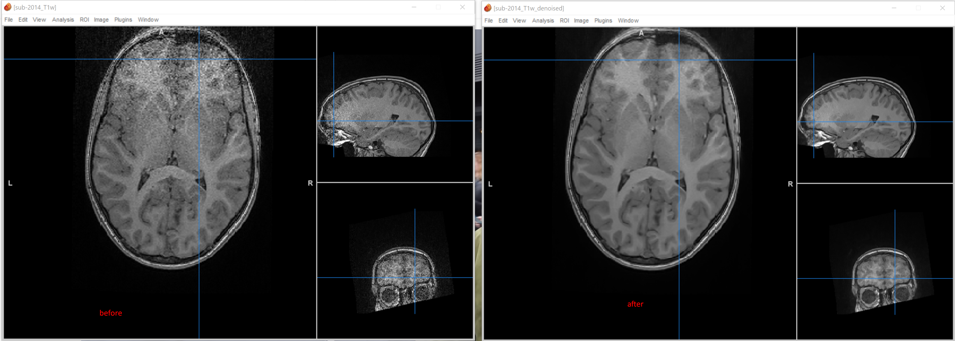The width and height of the screenshot is (955, 341).
Task: Open ROI menu in left viewer
Action: (84, 20)
